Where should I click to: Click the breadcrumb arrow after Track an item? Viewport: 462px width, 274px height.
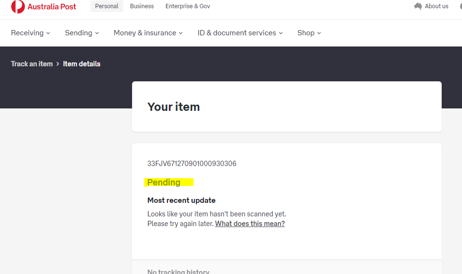point(58,64)
